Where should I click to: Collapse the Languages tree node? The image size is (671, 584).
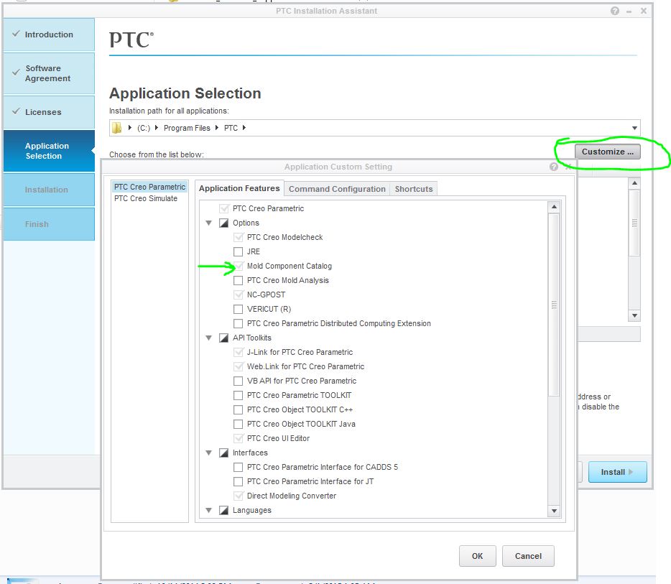tap(209, 511)
